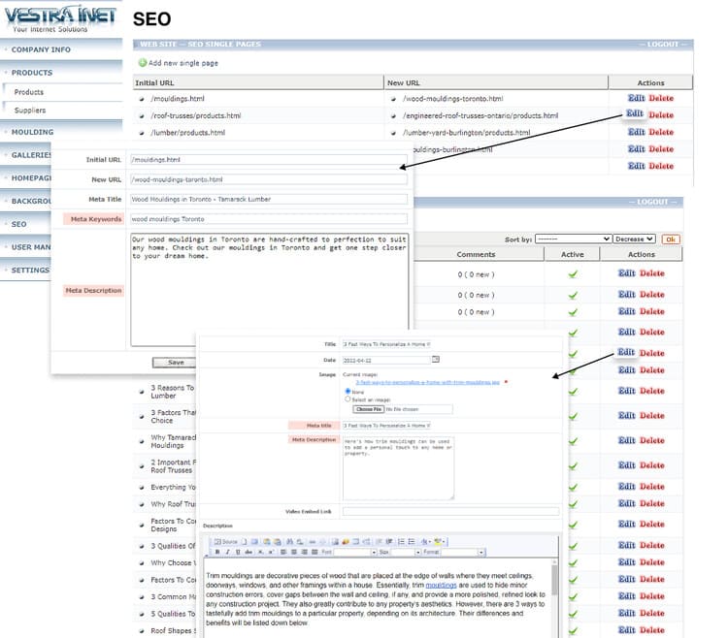The width and height of the screenshot is (728, 638).
Task: Click LOGOUT in the SEO Single Pages header
Action: [x=663, y=44]
